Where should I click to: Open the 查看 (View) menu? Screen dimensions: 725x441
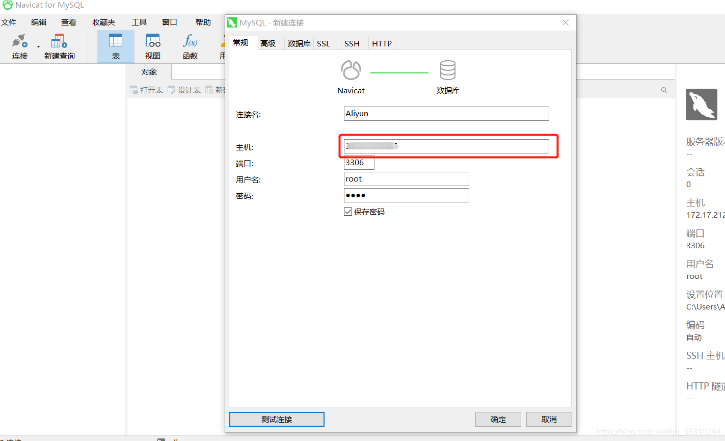(x=69, y=22)
